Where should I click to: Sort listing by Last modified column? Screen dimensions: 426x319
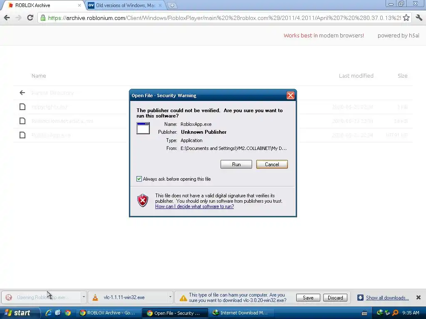click(x=356, y=76)
